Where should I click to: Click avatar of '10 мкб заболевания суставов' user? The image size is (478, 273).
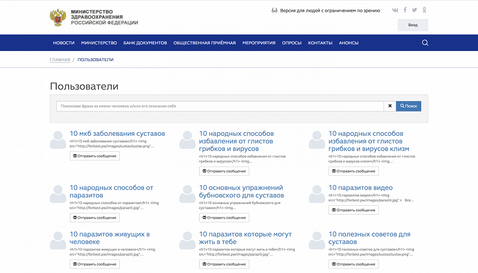pyautogui.click(x=58, y=140)
